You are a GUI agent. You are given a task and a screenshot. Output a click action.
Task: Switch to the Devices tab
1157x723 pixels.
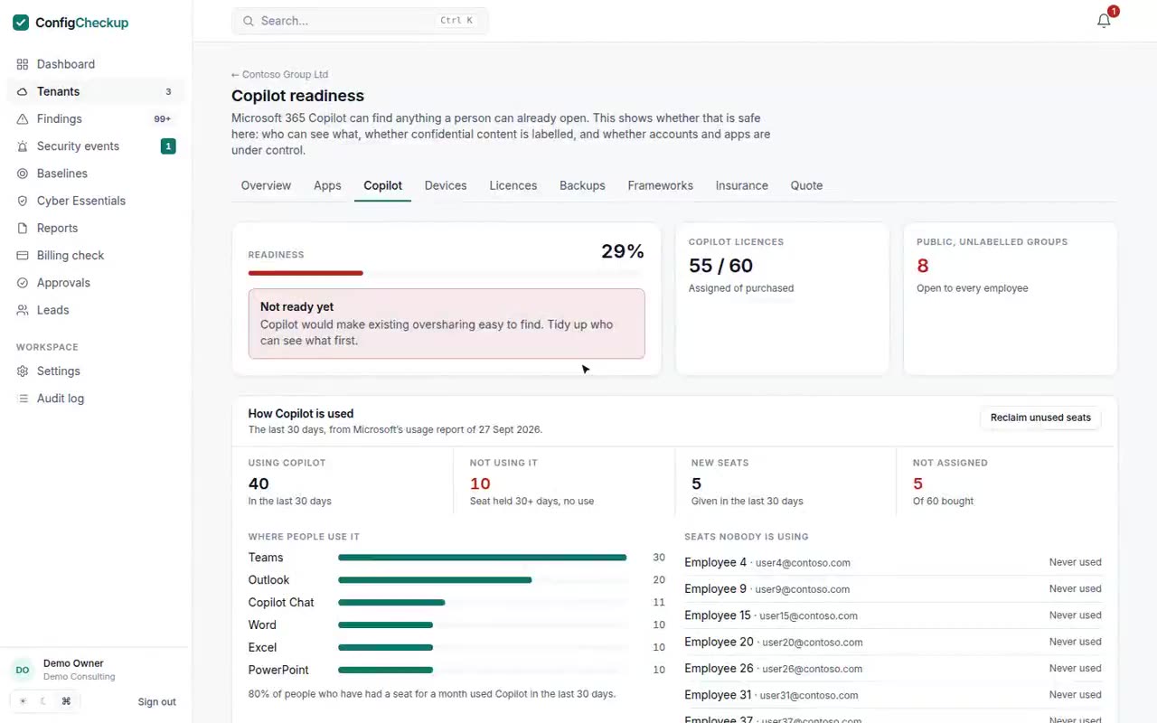pos(446,185)
